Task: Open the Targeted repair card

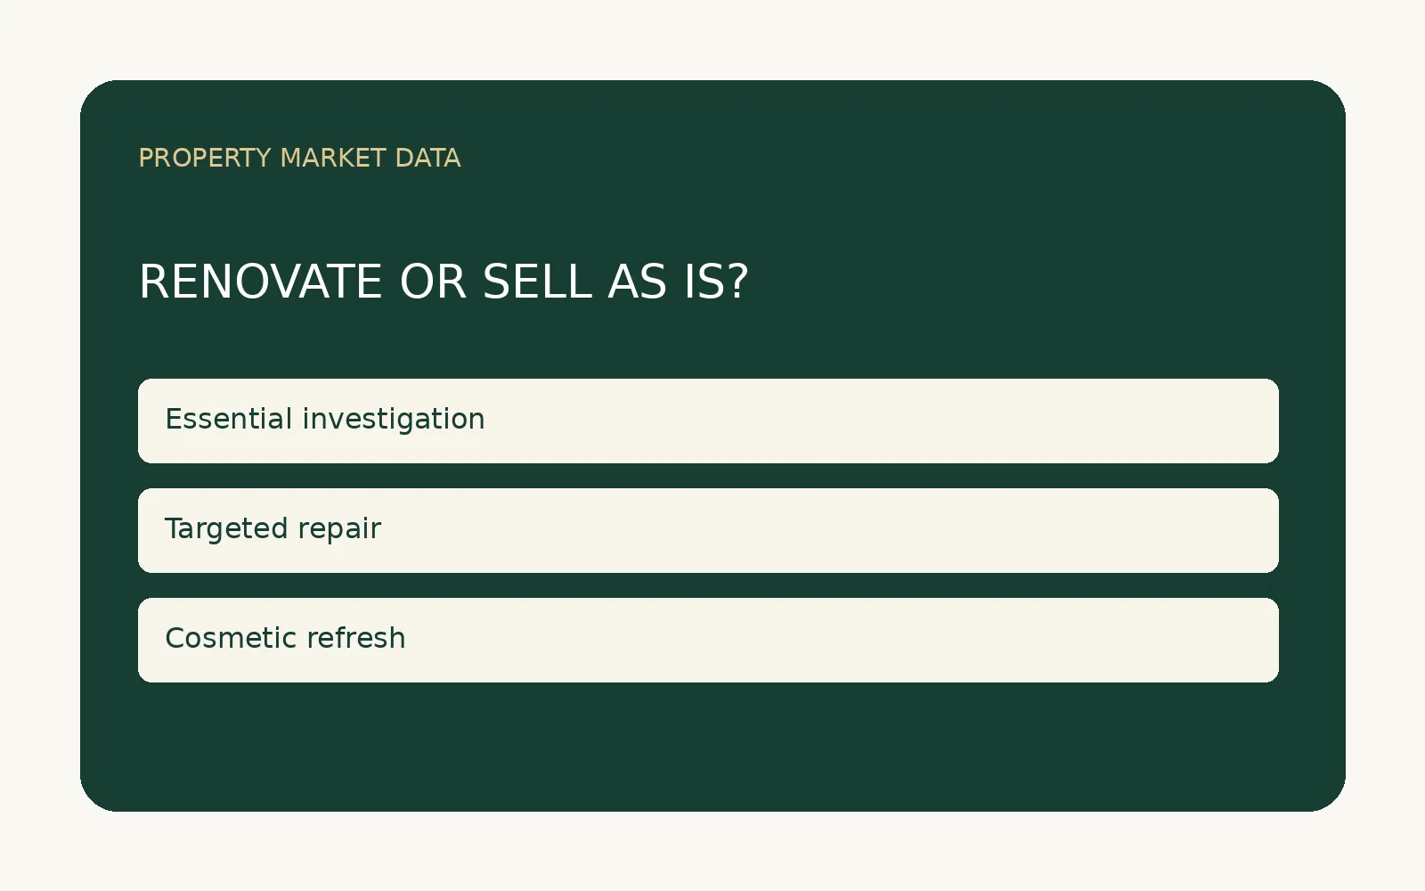Action: point(708,530)
